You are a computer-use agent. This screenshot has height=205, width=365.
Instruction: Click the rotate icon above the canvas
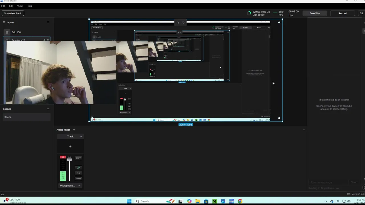(183, 22)
